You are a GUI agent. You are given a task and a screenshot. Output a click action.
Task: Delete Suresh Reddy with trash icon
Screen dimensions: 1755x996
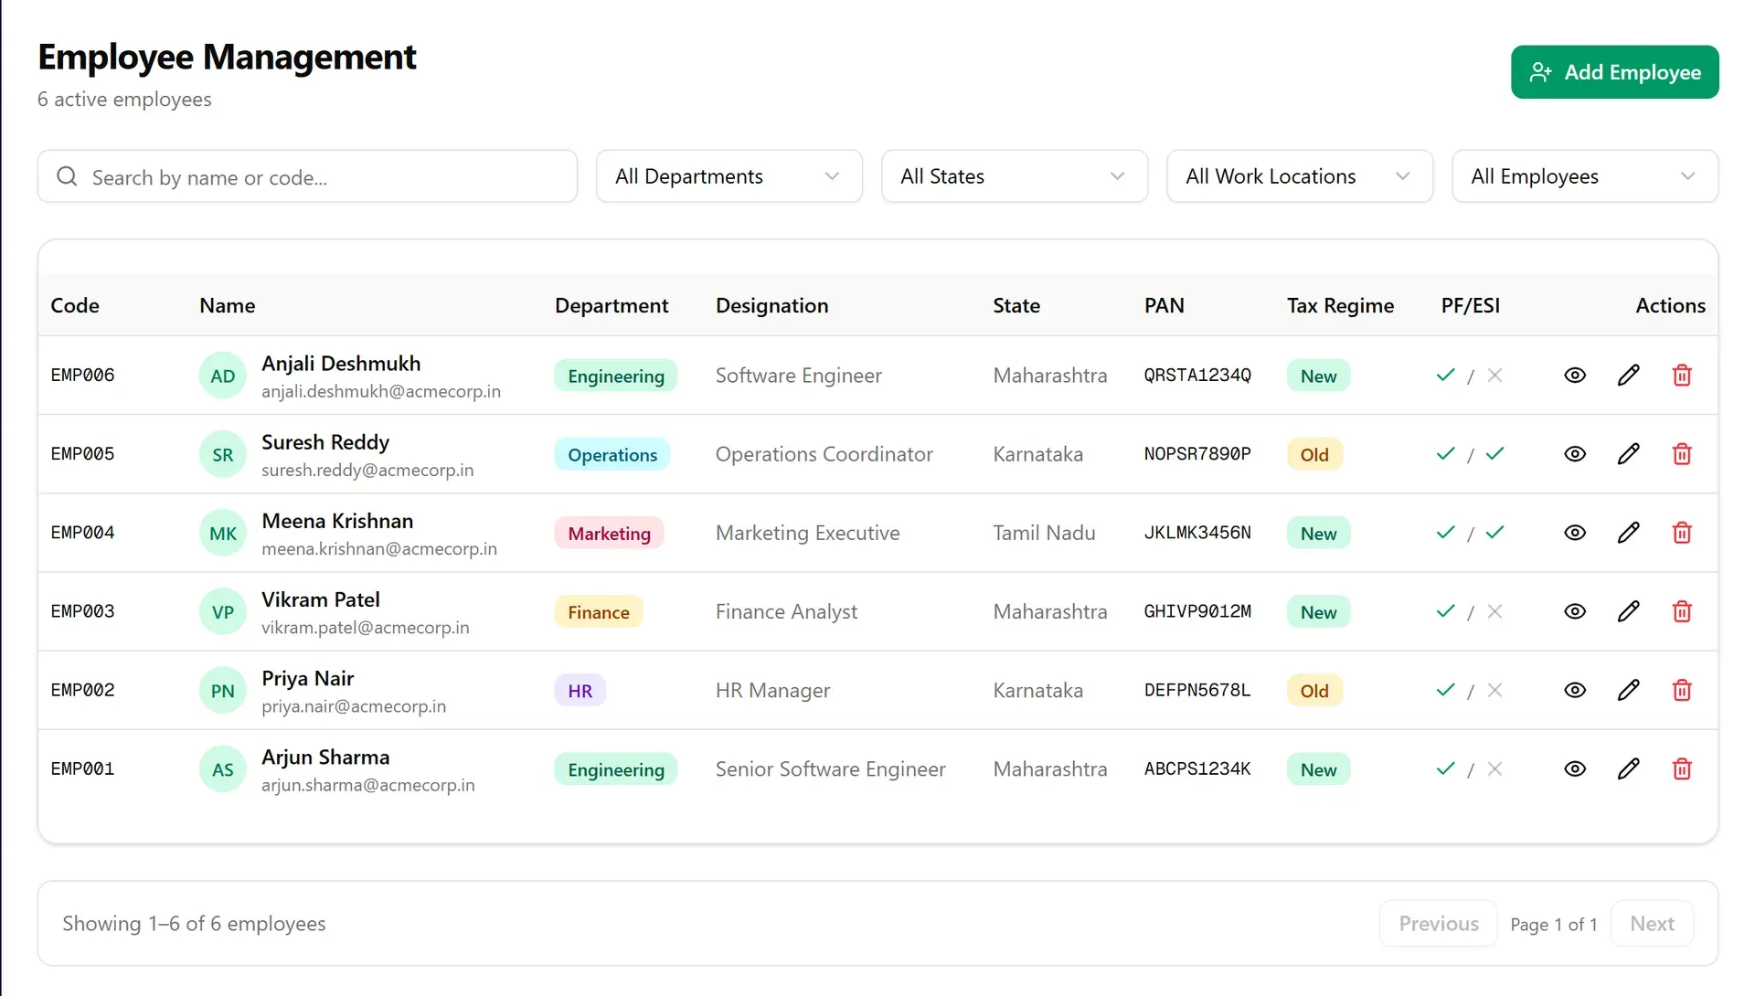click(x=1682, y=454)
